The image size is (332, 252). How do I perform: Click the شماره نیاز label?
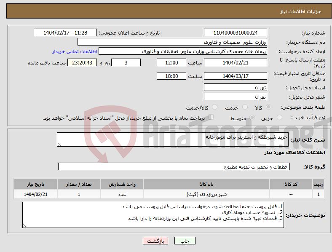point(313,33)
